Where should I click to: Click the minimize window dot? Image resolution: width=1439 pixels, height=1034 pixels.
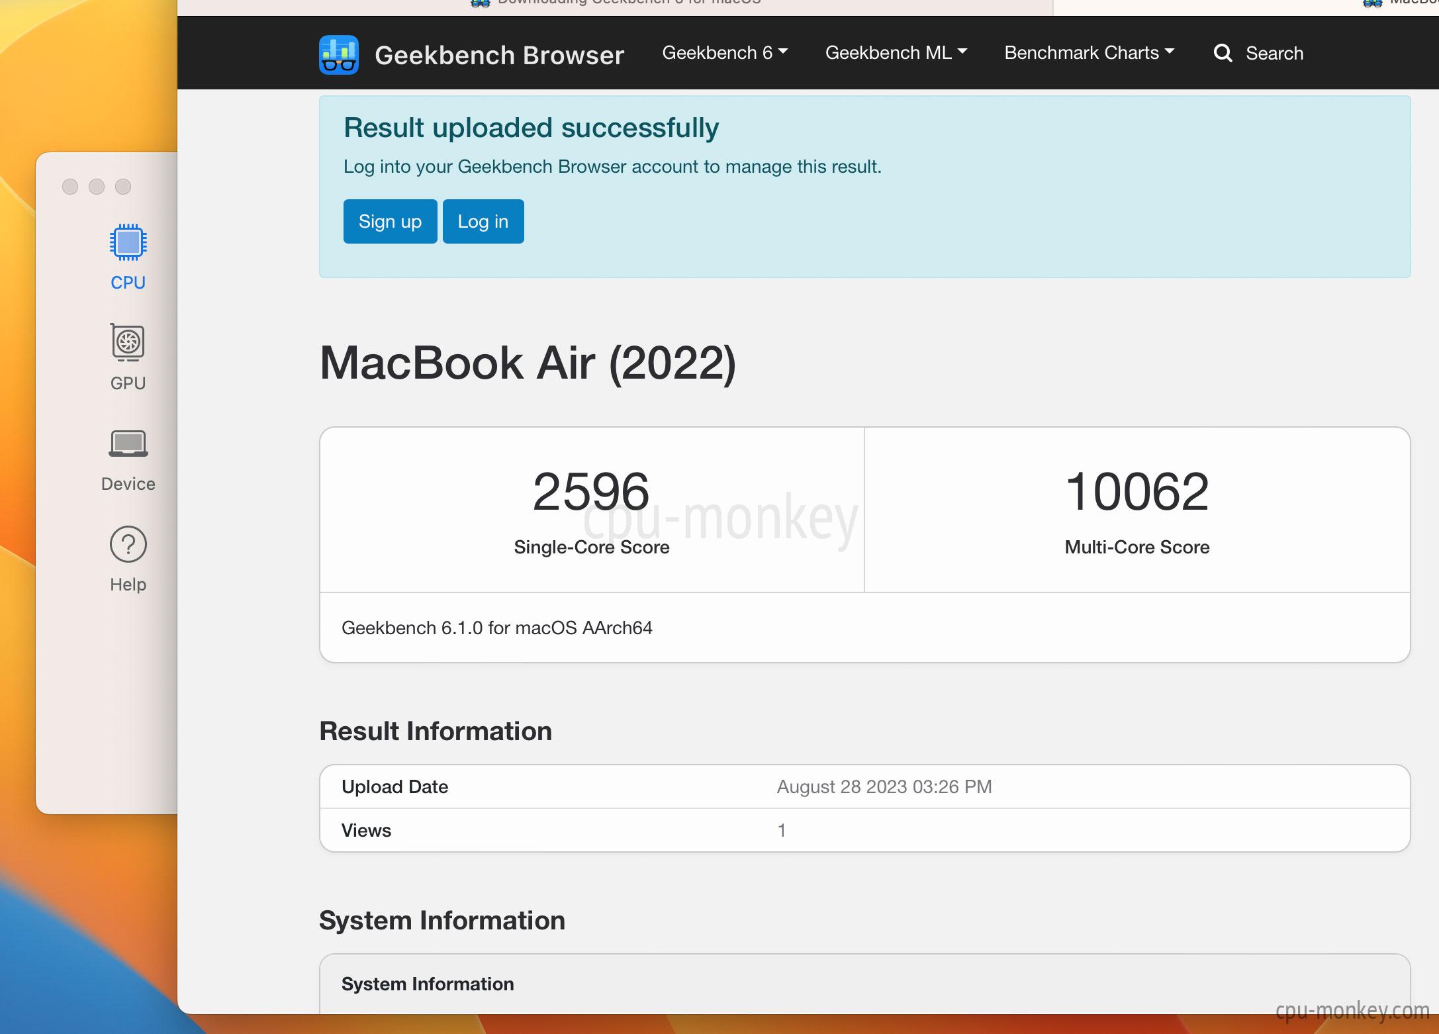(97, 187)
